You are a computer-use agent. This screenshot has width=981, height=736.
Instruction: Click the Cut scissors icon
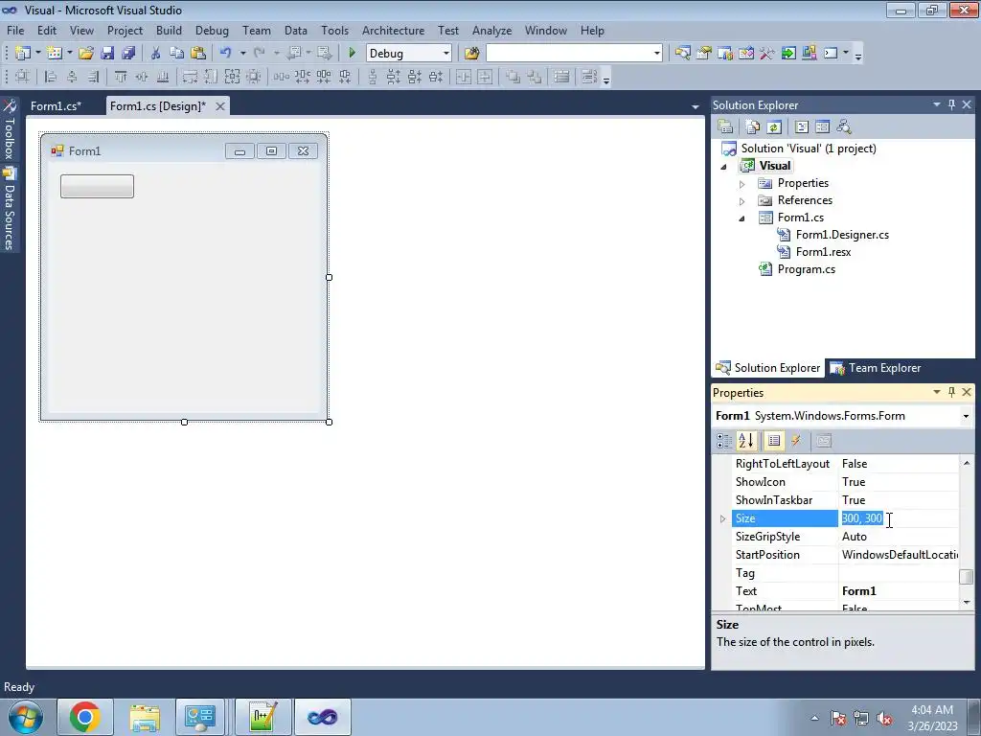point(156,54)
